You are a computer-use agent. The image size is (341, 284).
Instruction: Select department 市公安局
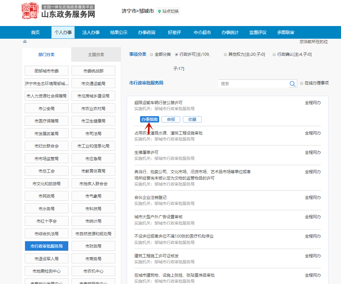(x=46, y=108)
